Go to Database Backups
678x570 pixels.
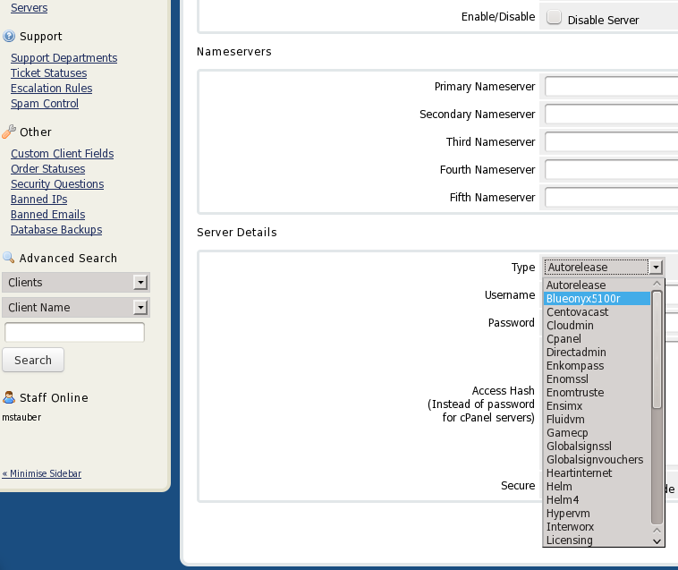[56, 230]
